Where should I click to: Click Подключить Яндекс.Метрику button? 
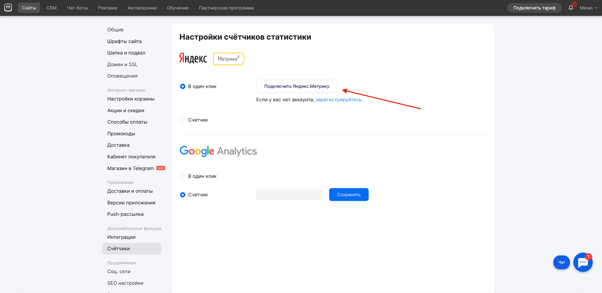coord(297,86)
